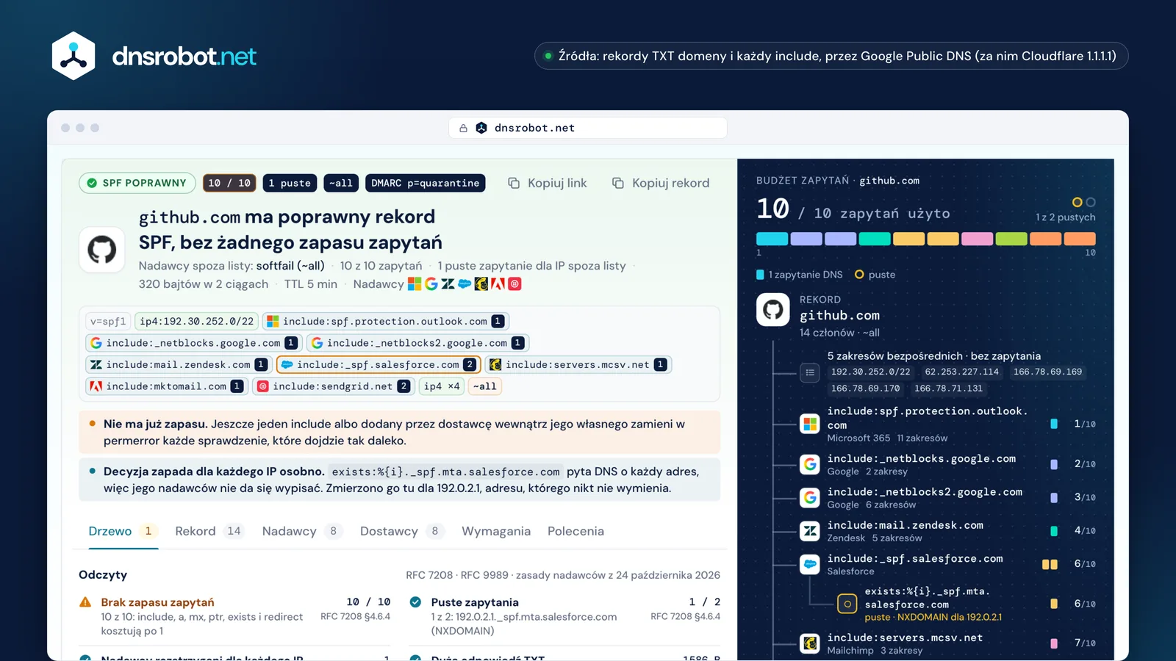Click the large GitHub logo beside the heading
This screenshot has width=1176, height=661.
(x=102, y=250)
